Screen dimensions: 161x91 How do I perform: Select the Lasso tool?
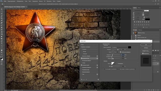(2, 14)
